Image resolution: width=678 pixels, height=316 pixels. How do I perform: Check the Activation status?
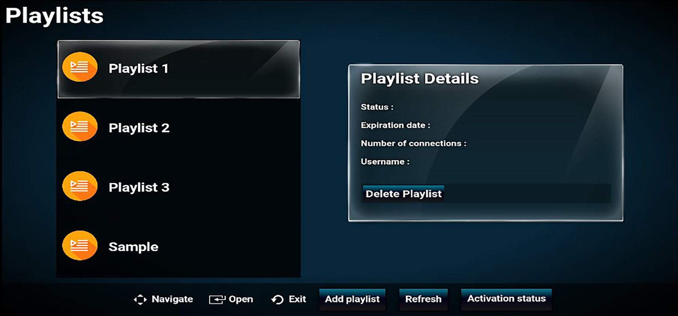pyautogui.click(x=506, y=299)
